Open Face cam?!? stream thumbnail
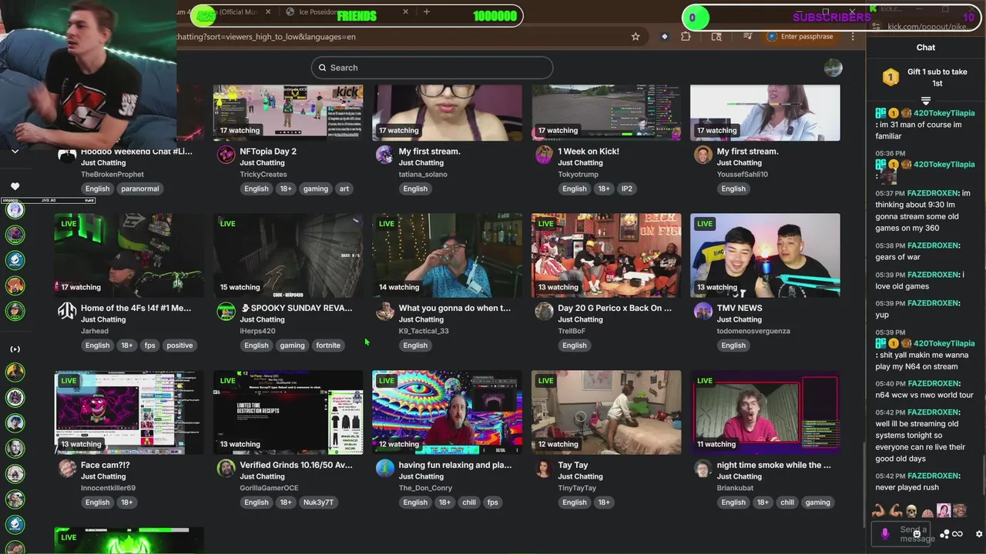This screenshot has height=554, width=986. click(129, 412)
